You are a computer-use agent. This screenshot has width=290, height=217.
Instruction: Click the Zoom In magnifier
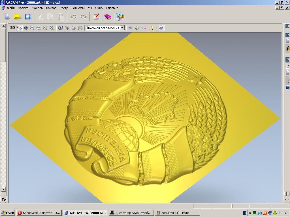(x=32, y=28)
